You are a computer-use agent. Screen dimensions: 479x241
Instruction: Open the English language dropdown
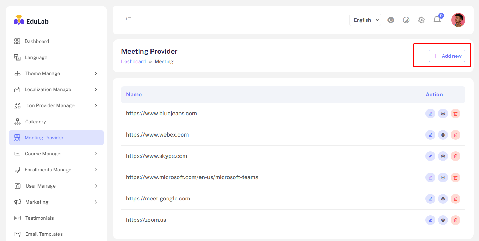coord(365,20)
